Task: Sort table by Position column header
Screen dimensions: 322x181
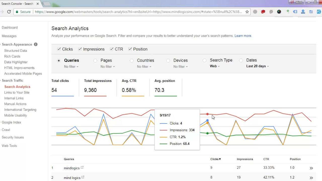Action: pos(295,159)
